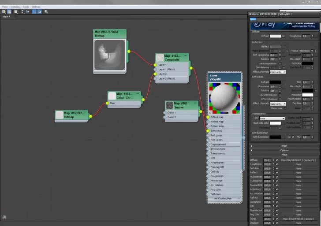Click the lay out children icon
The width and height of the screenshot is (321, 226).
coord(27,11)
